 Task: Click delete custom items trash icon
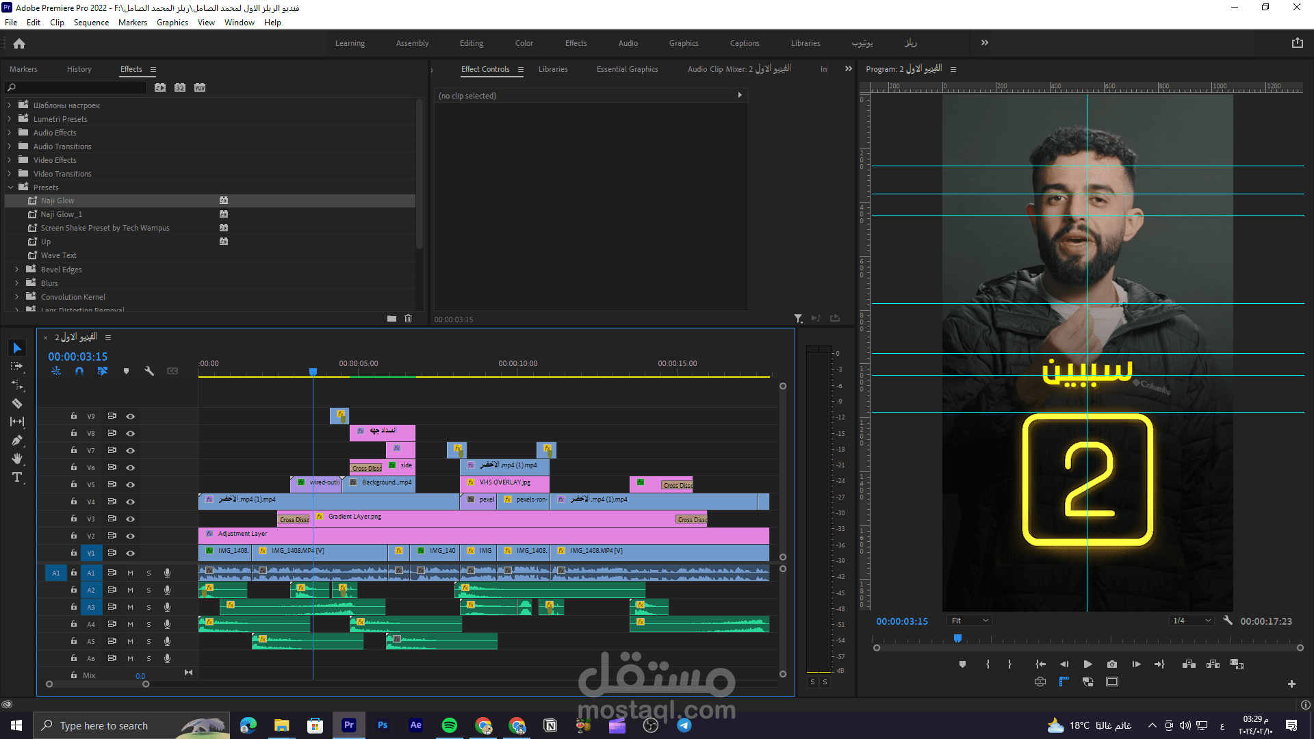pyautogui.click(x=409, y=318)
